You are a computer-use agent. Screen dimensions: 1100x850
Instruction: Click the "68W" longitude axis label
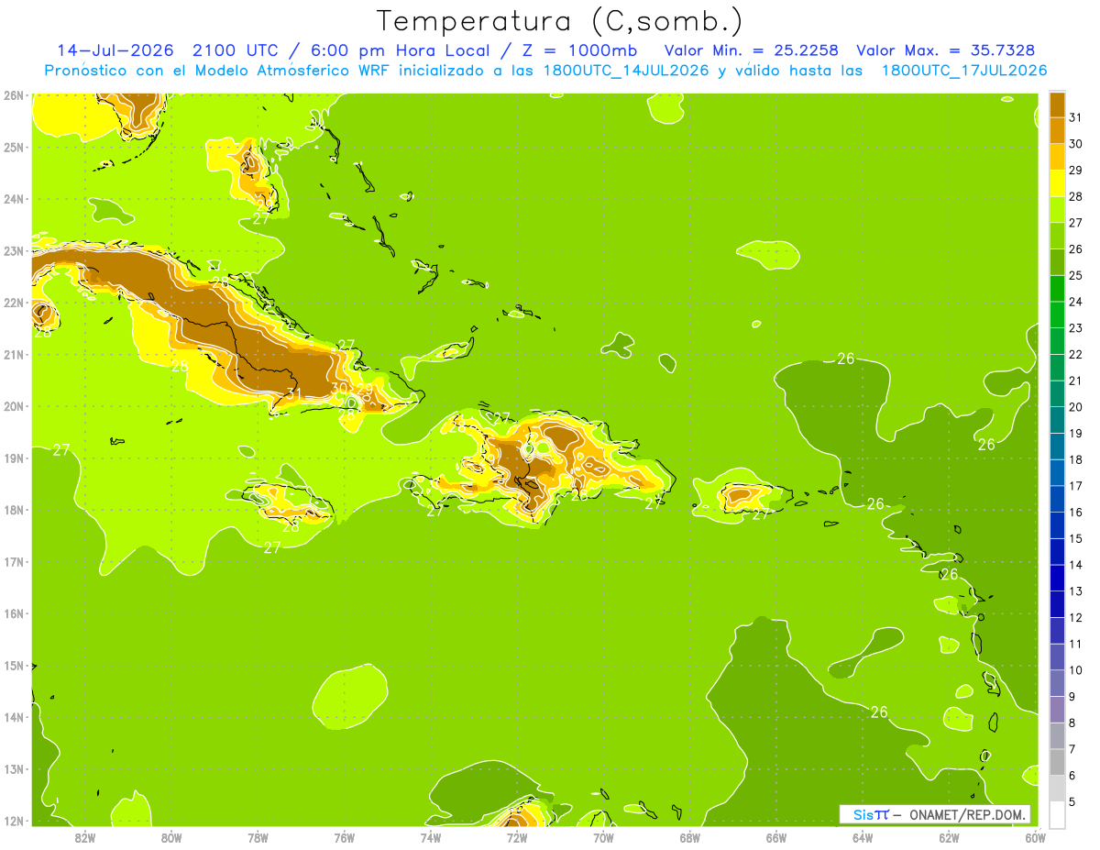click(x=689, y=837)
